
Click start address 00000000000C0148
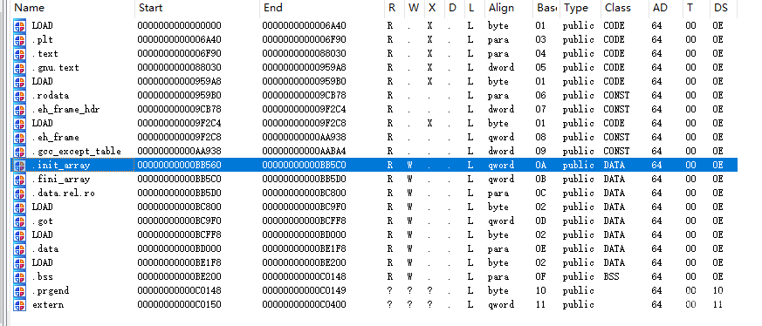[179, 291]
